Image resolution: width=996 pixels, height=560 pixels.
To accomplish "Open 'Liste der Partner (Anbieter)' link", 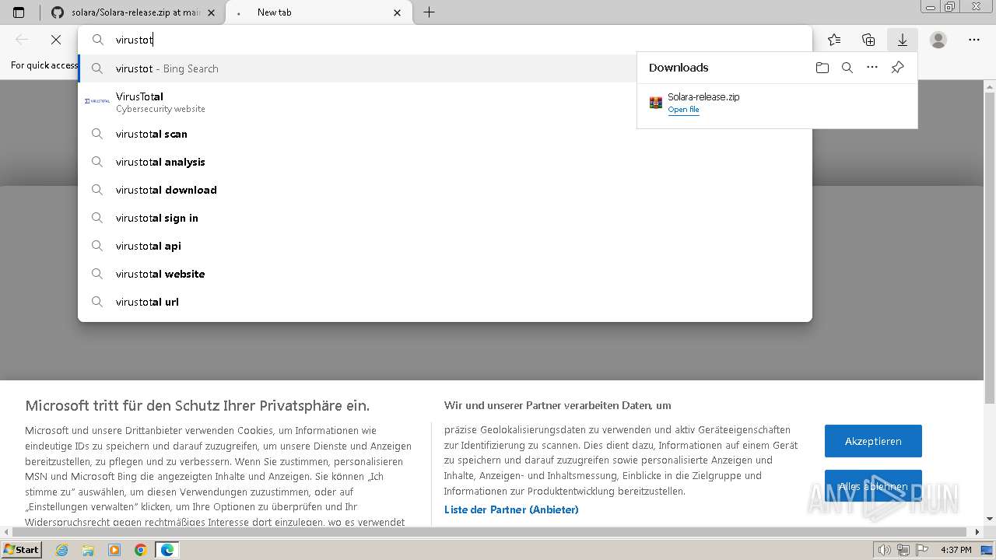I will pos(511,509).
